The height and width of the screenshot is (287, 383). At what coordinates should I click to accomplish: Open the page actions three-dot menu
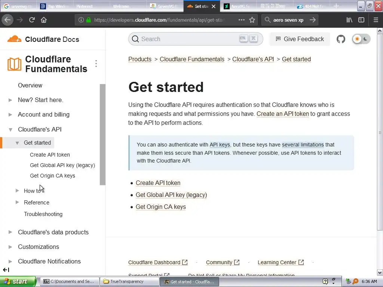241,20
